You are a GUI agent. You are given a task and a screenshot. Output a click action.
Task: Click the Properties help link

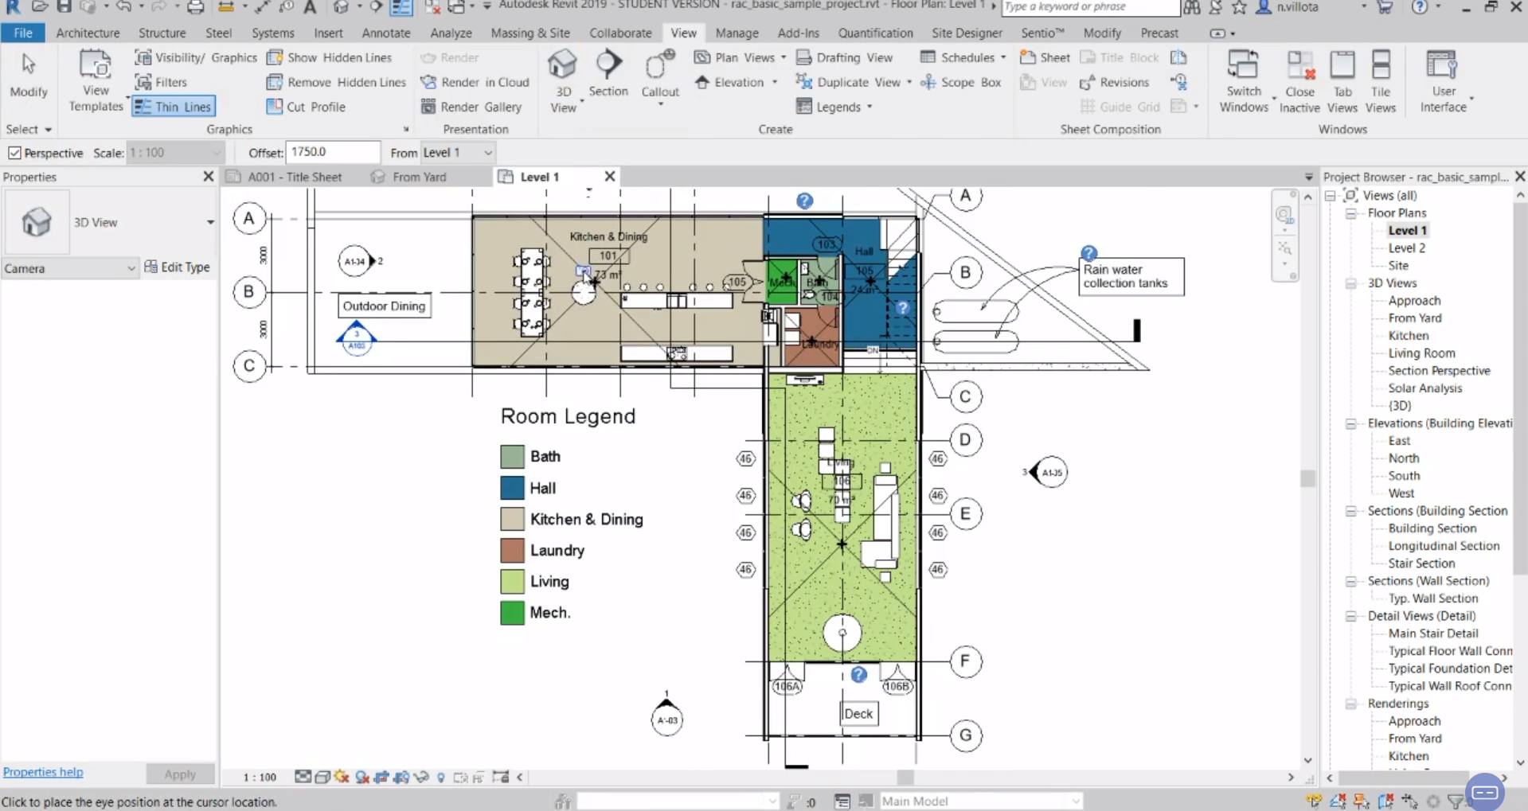point(43,772)
